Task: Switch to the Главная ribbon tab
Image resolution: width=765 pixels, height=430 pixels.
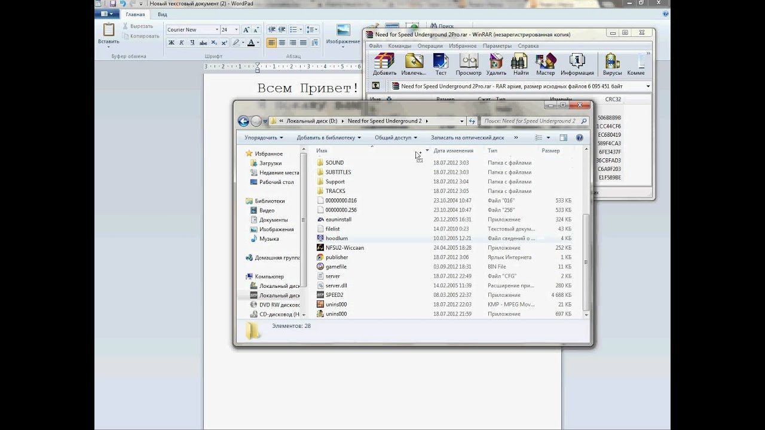Action: coord(135,14)
